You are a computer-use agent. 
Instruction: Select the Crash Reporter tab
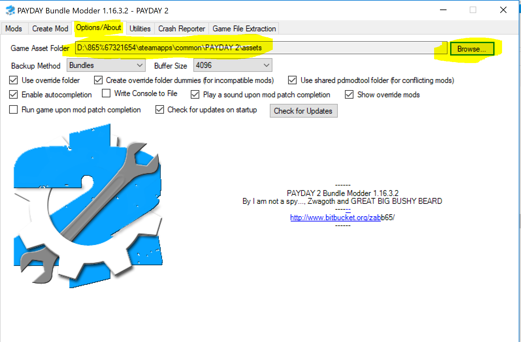point(182,29)
